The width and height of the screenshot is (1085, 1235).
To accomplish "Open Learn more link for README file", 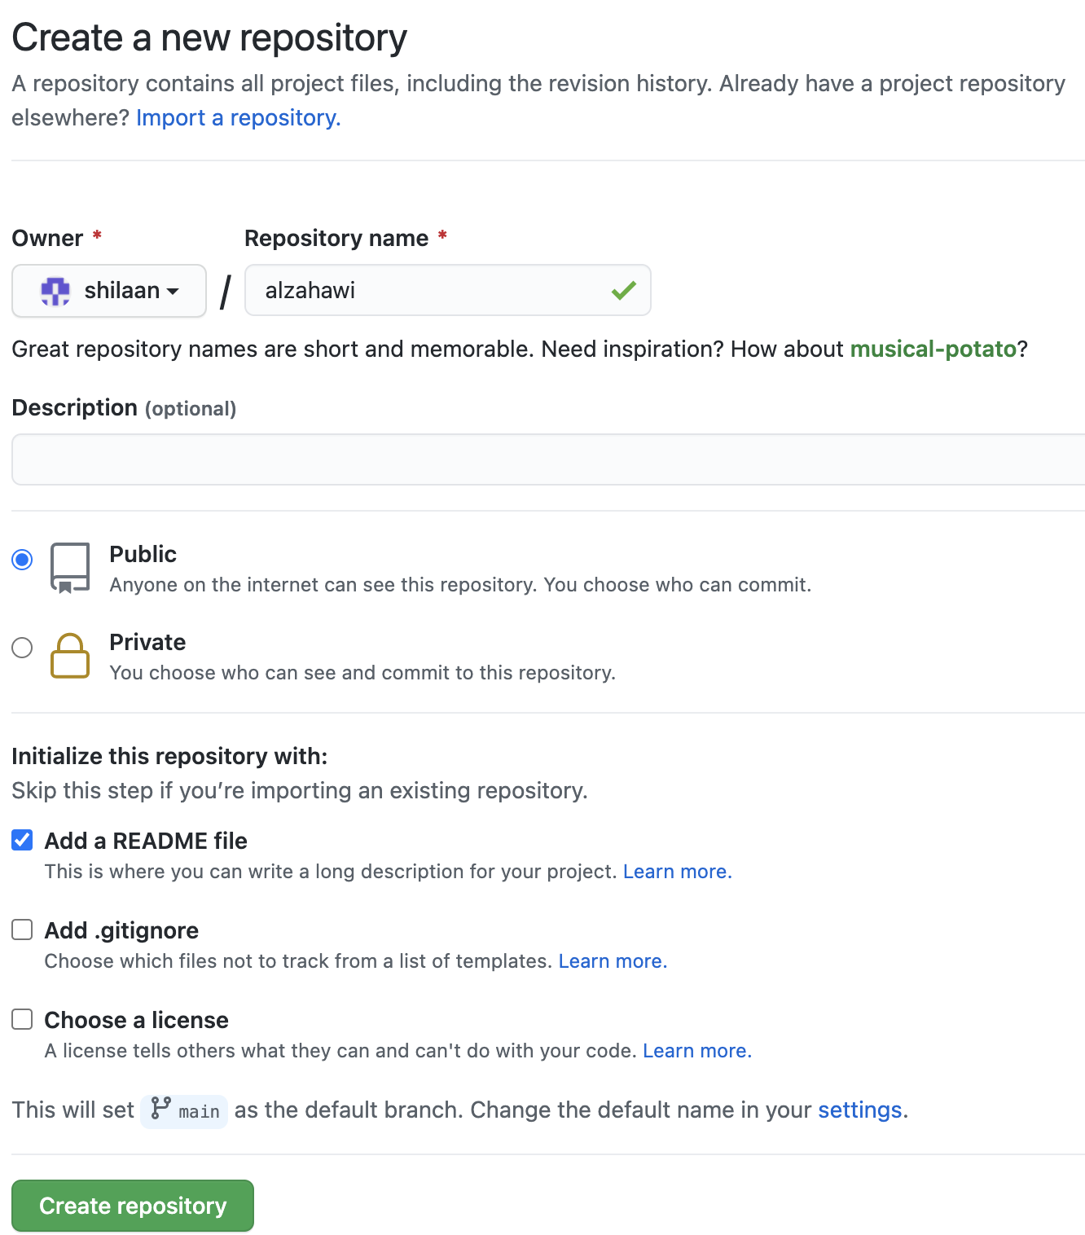I will (x=677, y=872).
